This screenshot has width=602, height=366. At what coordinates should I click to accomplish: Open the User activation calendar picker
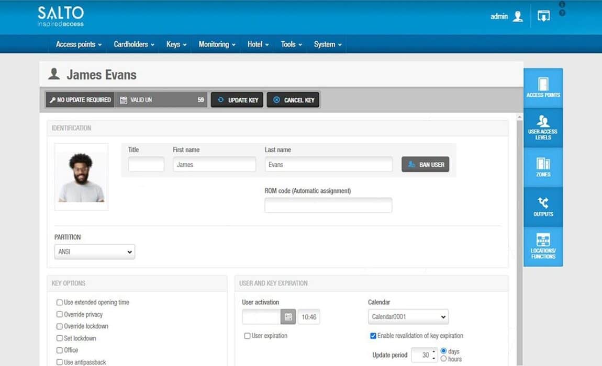(x=288, y=317)
